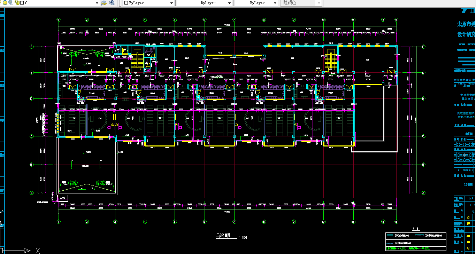Click the ByLayer color swatch box

point(126,3)
